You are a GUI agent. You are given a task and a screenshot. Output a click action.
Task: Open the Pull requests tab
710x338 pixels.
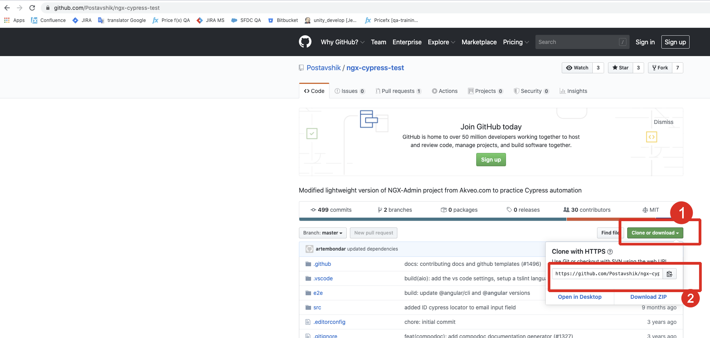tap(398, 91)
